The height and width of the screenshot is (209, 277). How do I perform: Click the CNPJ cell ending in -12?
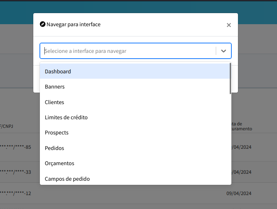click(x=15, y=193)
